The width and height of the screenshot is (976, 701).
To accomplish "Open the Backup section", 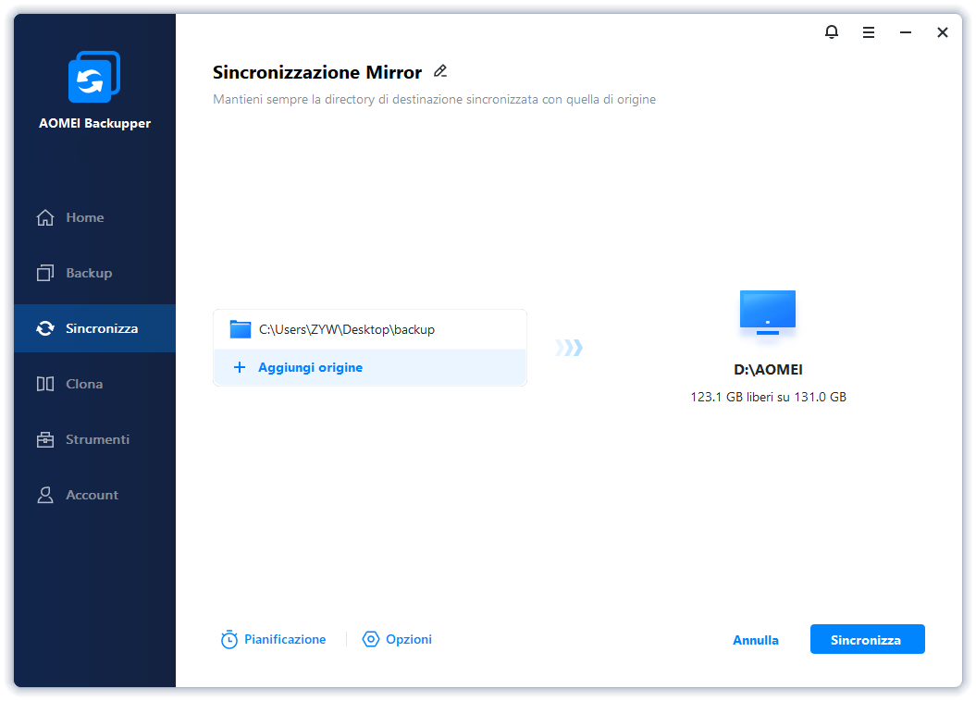I will coord(94,273).
